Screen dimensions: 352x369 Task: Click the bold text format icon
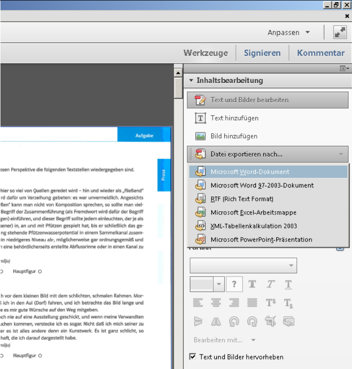pyautogui.click(x=252, y=284)
